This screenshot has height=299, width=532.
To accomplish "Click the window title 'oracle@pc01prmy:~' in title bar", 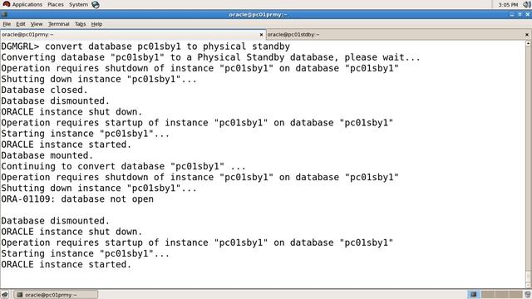I will [258, 15].
